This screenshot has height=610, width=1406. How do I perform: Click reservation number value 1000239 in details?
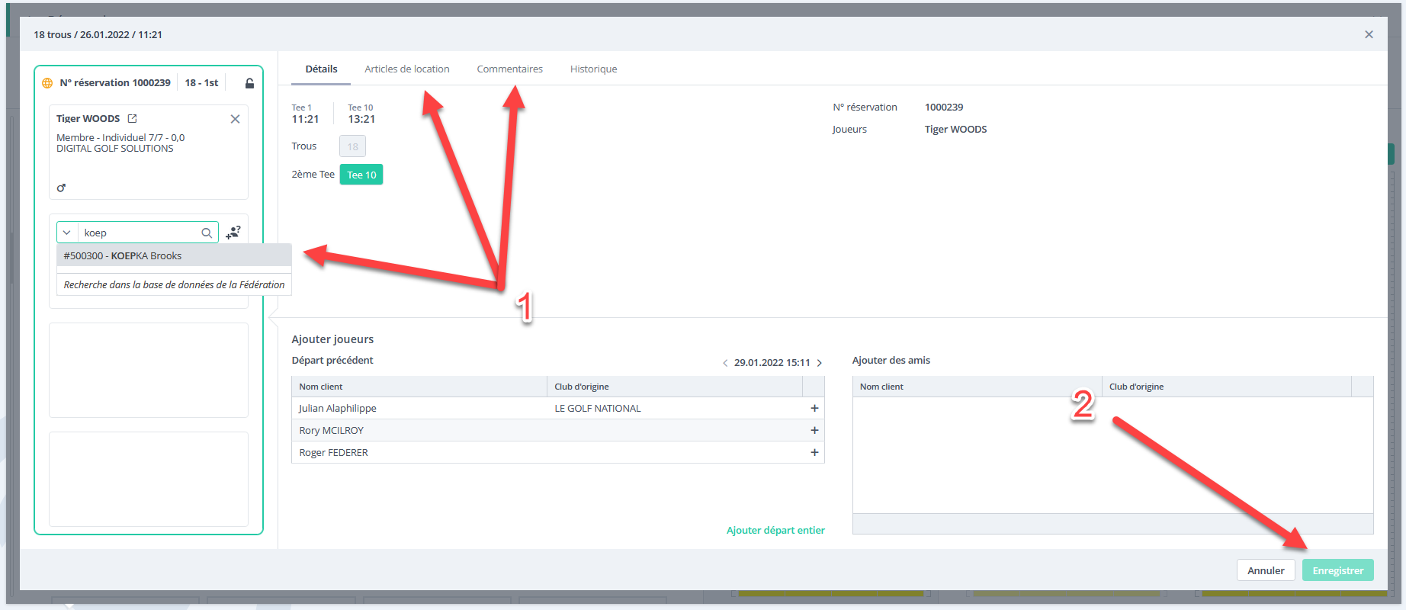click(x=944, y=108)
